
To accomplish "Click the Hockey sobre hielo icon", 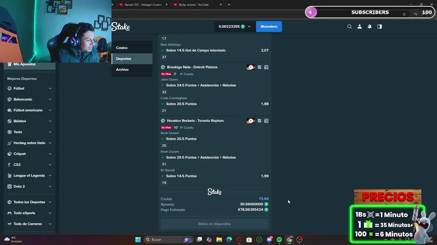I will (10, 143).
